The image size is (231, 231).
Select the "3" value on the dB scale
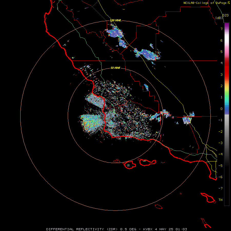[x=222, y=74]
